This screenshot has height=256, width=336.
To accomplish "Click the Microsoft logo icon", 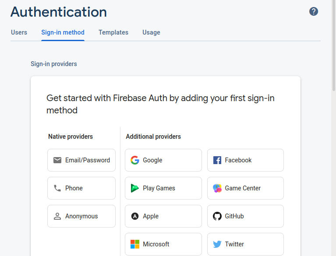I will [x=135, y=244].
